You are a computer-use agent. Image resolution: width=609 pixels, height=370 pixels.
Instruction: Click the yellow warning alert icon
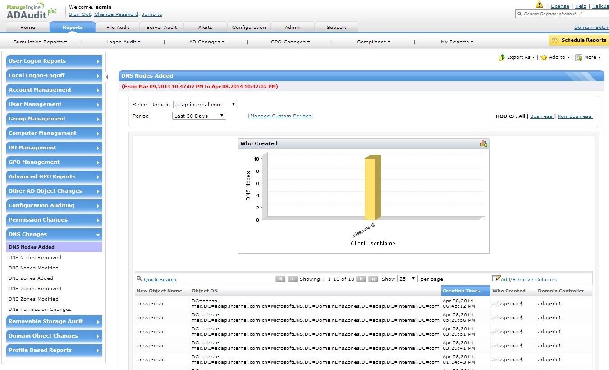coord(539,5)
